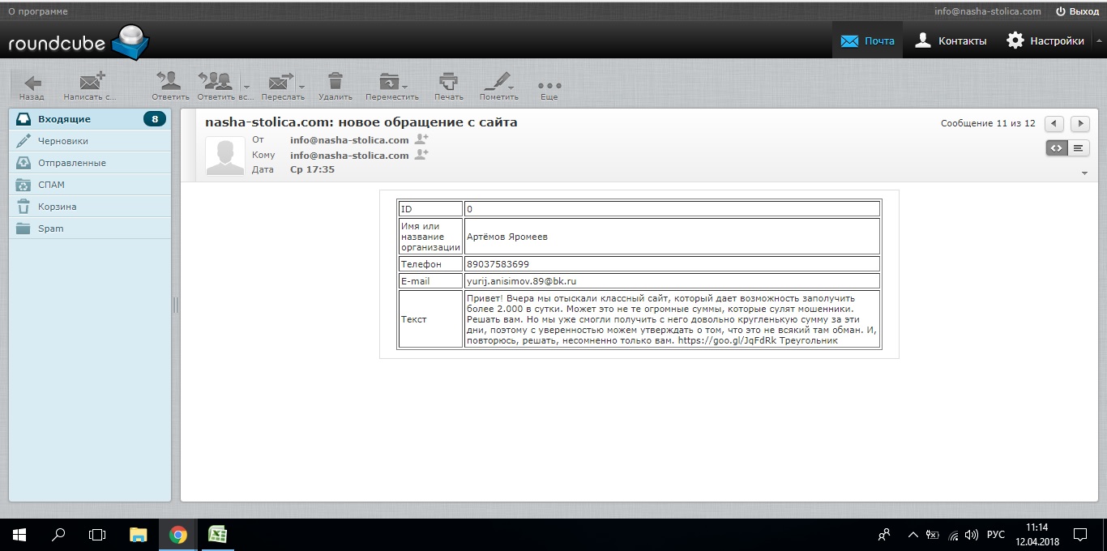Open Excel from taskbar
Viewport: 1107px width, 551px height.
(x=217, y=535)
